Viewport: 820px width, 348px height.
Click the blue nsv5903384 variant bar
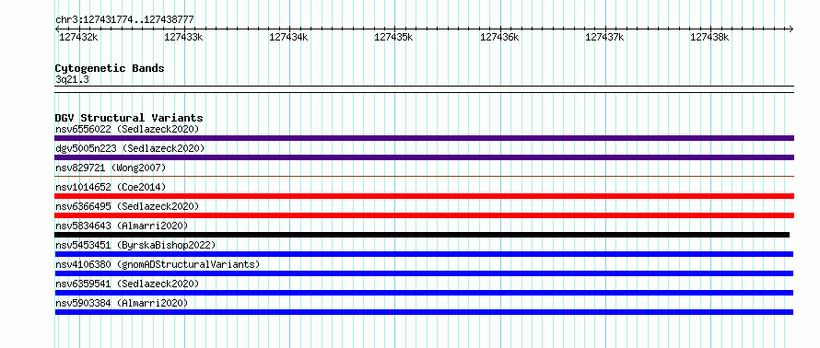coord(424,312)
